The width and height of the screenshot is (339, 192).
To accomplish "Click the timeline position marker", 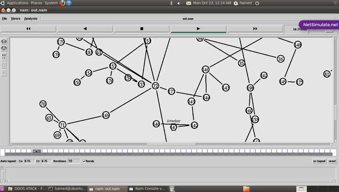I will [x=37, y=151].
